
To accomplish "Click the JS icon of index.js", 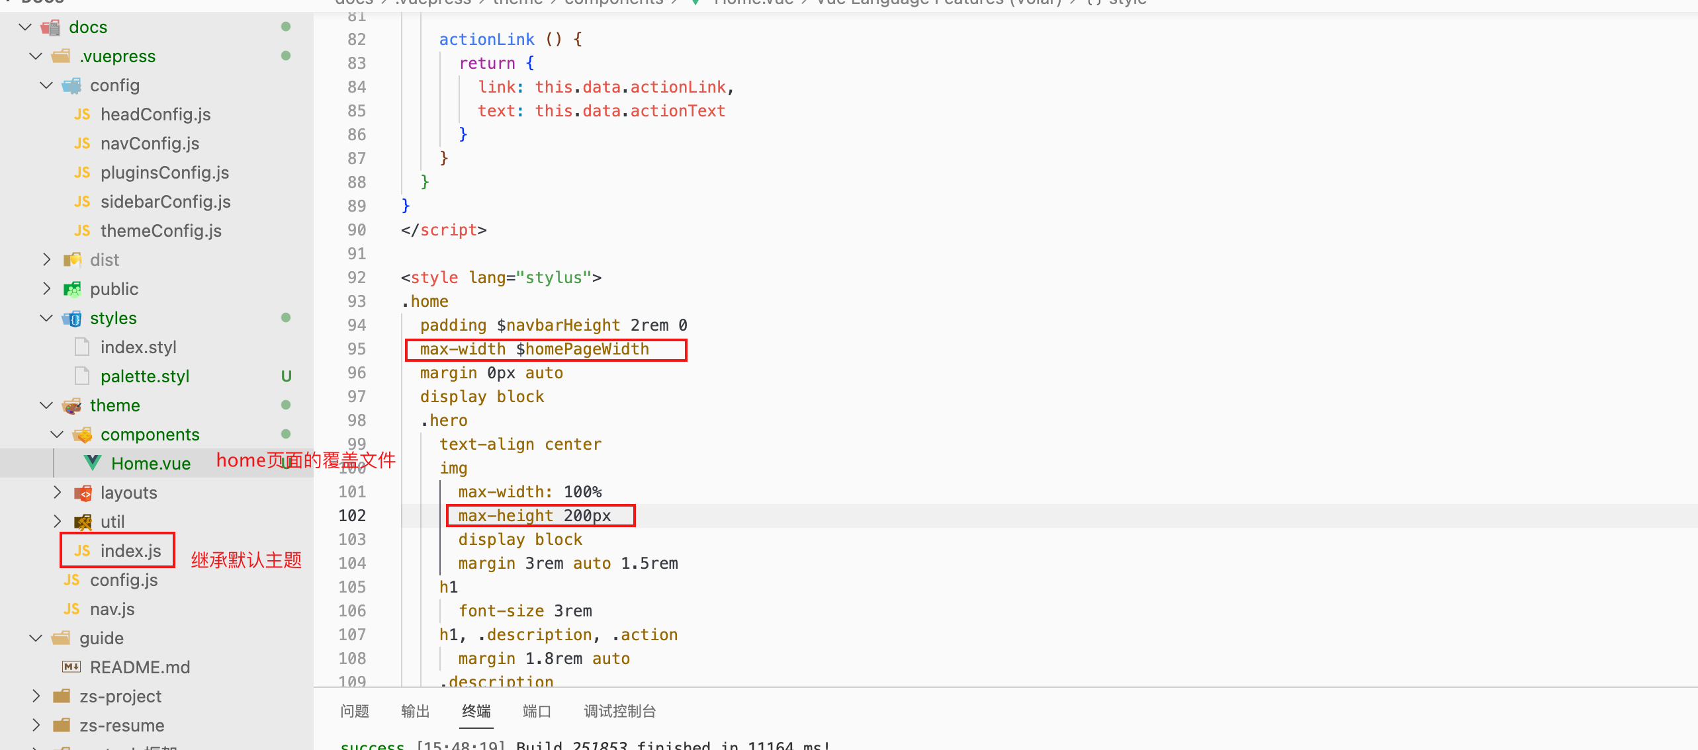I will click(x=82, y=551).
